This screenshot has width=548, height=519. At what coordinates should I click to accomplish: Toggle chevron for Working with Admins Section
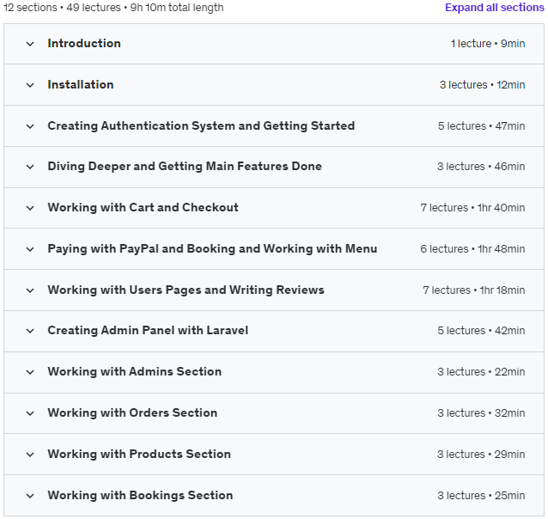[x=30, y=372]
